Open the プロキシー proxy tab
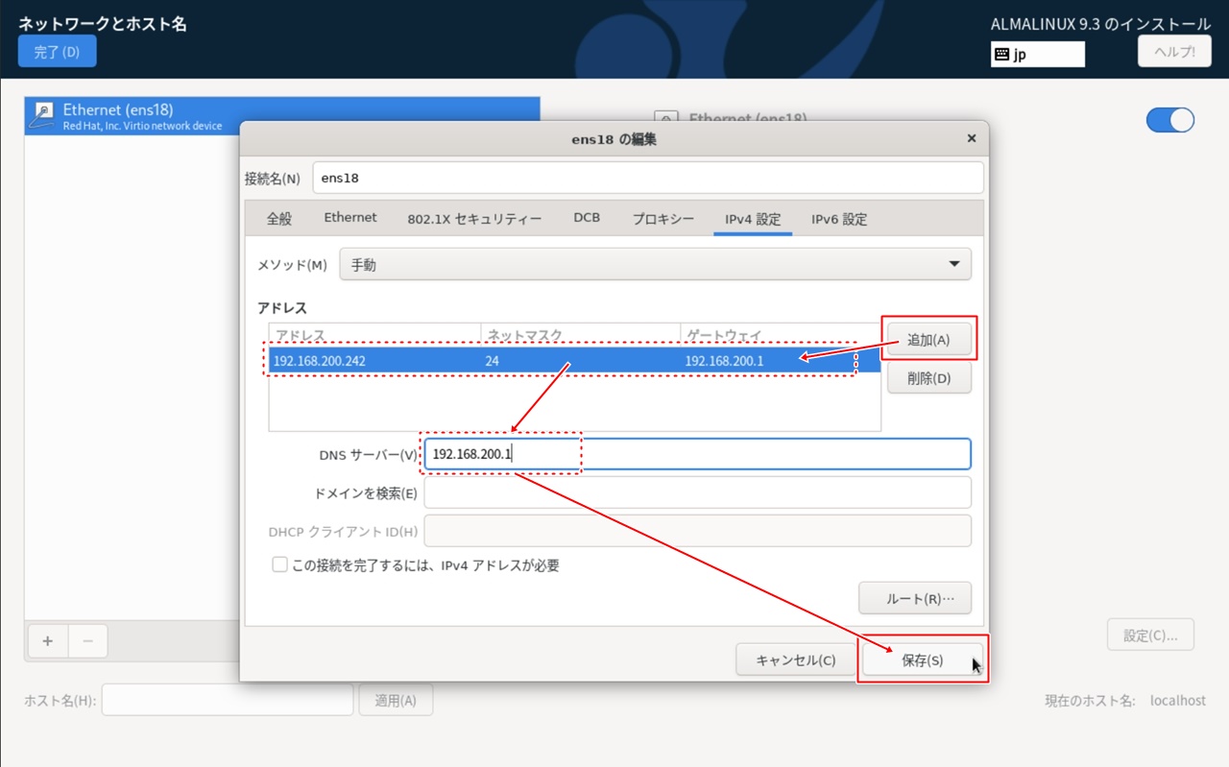This screenshot has width=1229, height=767. (663, 219)
